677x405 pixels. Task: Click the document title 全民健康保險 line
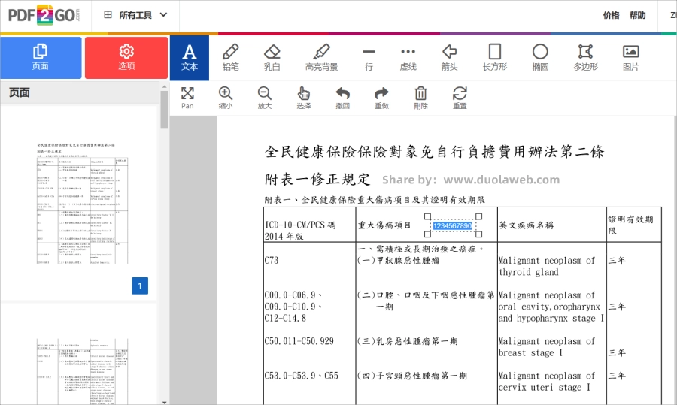(434, 151)
